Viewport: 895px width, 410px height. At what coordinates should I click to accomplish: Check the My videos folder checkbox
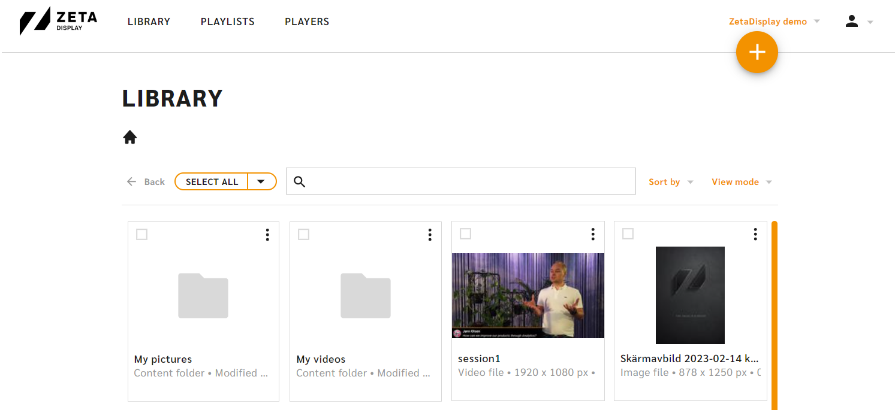point(304,235)
